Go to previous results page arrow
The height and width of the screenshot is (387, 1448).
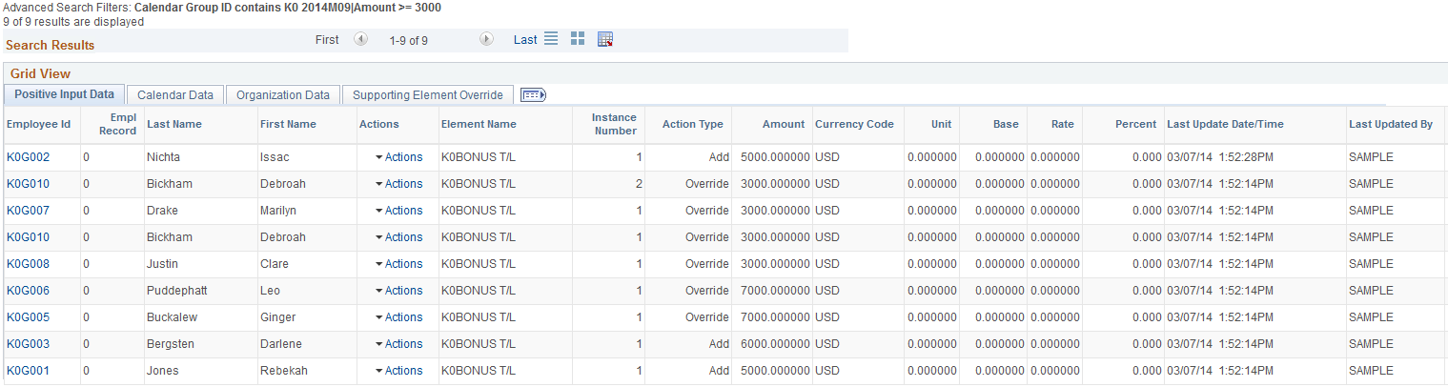click(x=360, y=39)
